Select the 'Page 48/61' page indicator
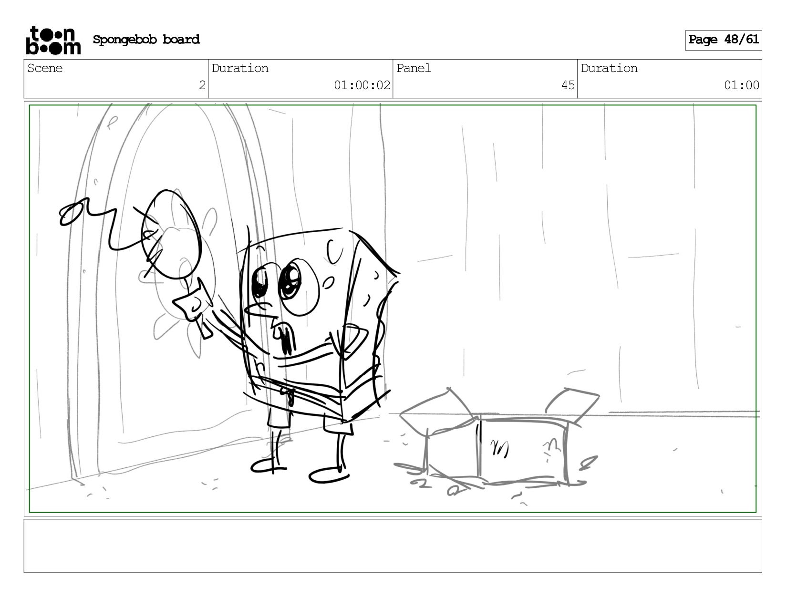 (723, 40)
